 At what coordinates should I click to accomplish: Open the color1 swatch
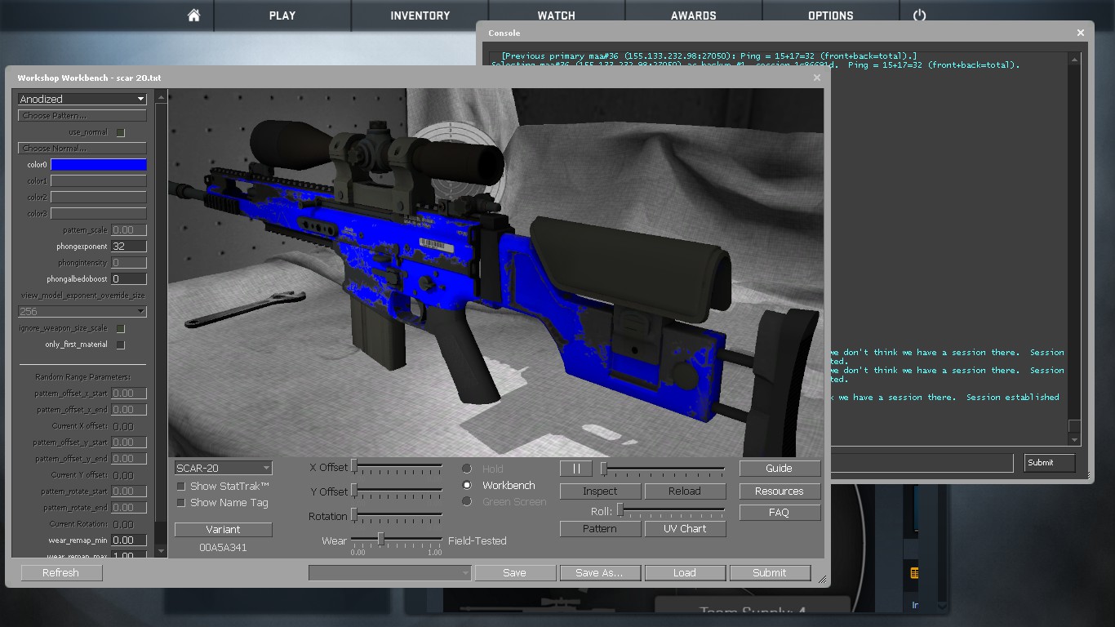(x=99, y=181)
